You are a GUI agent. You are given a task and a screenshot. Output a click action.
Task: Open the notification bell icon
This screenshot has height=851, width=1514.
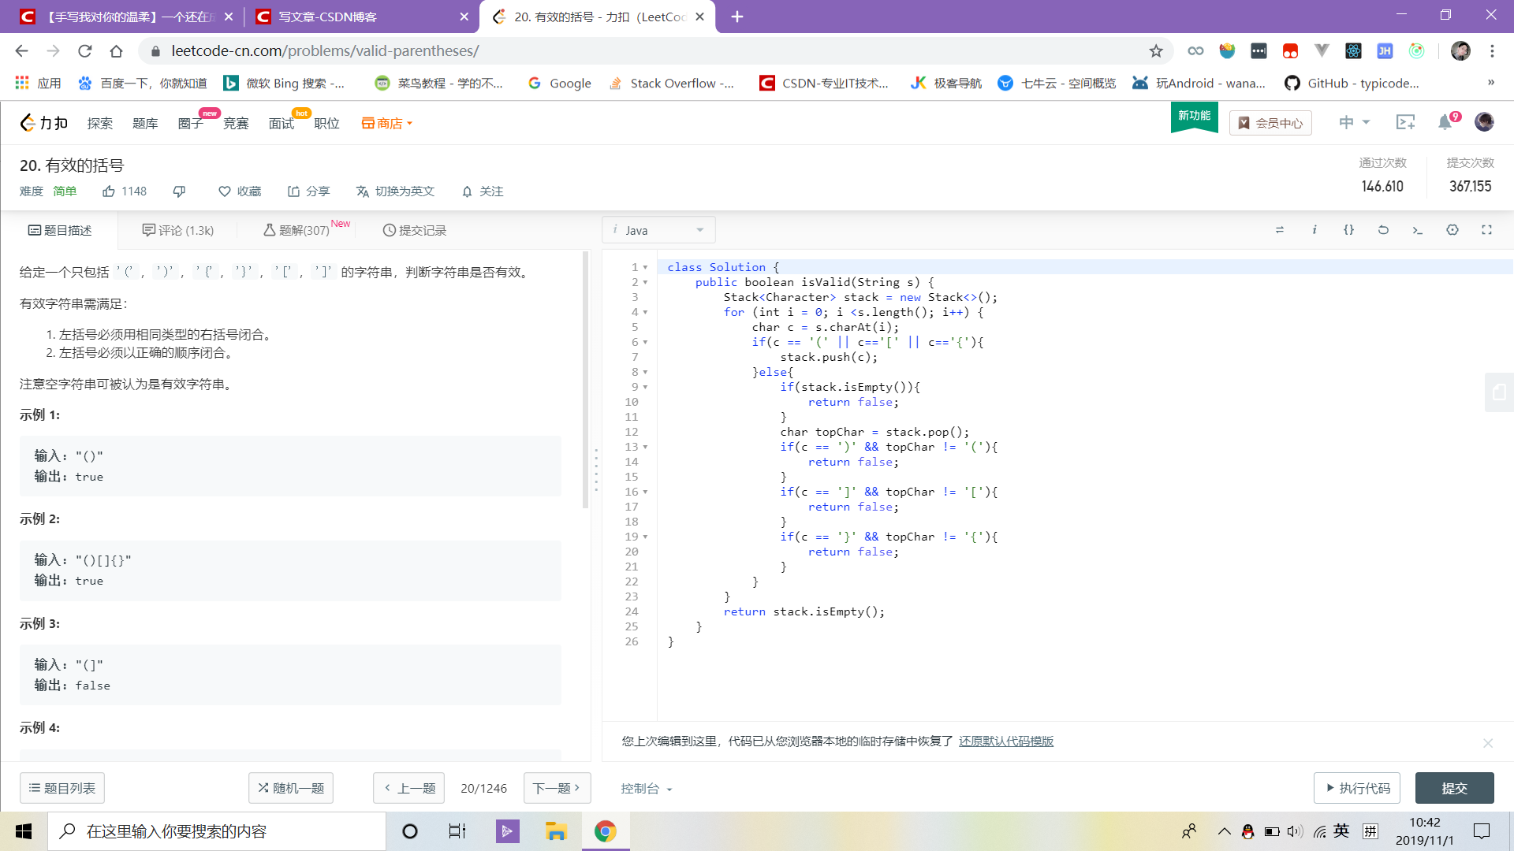1445,123
